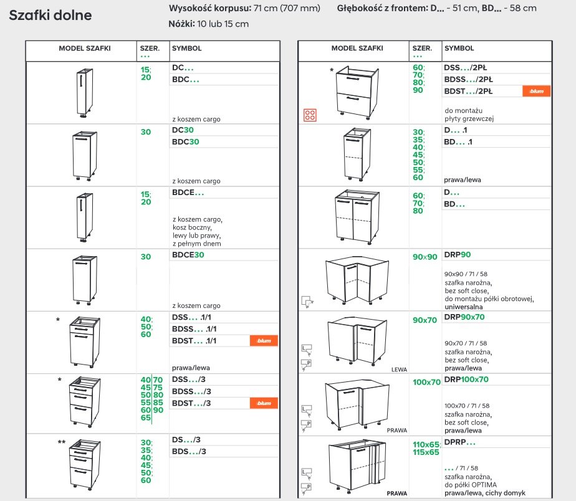This screenshot has width=576, height=501.
Task: Select the P icon in the DRP90x70 row
Action: pos(306,363)
